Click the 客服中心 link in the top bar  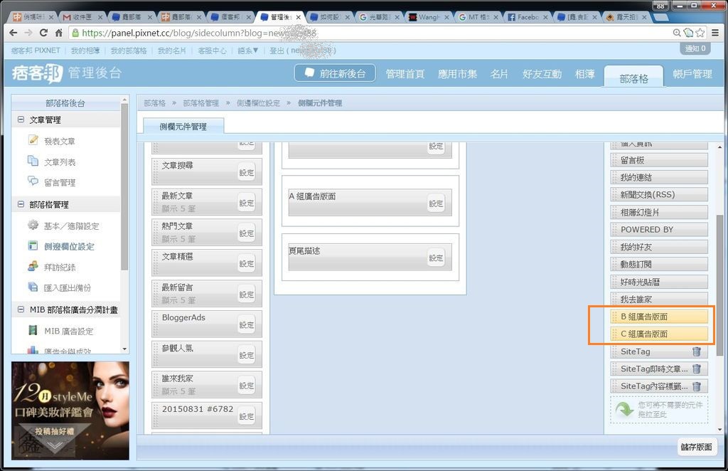(x=212, y=51)
